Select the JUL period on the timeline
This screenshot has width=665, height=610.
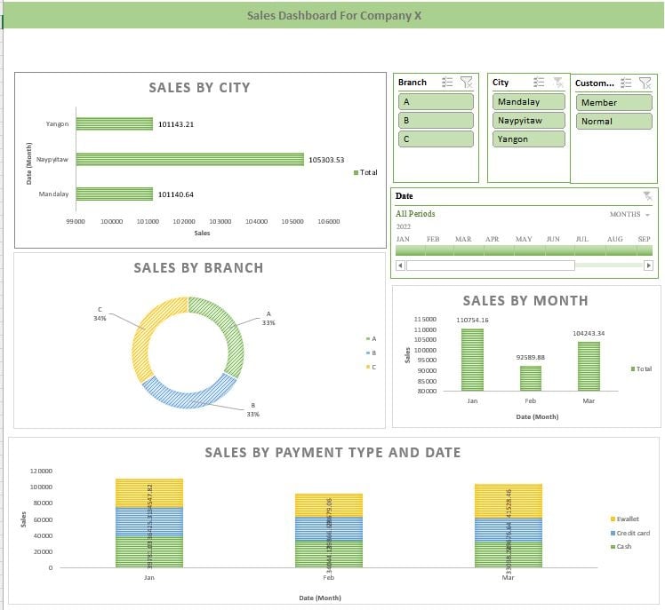click(590, 250)
